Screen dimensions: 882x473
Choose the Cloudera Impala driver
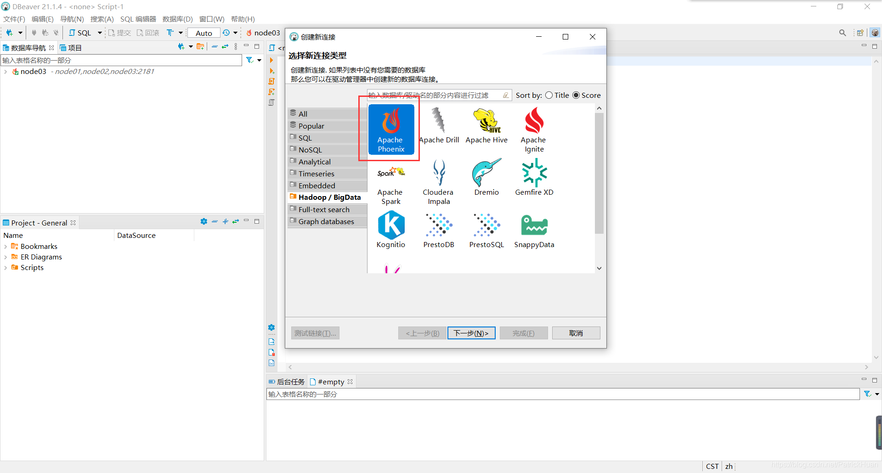pos(438,182)
